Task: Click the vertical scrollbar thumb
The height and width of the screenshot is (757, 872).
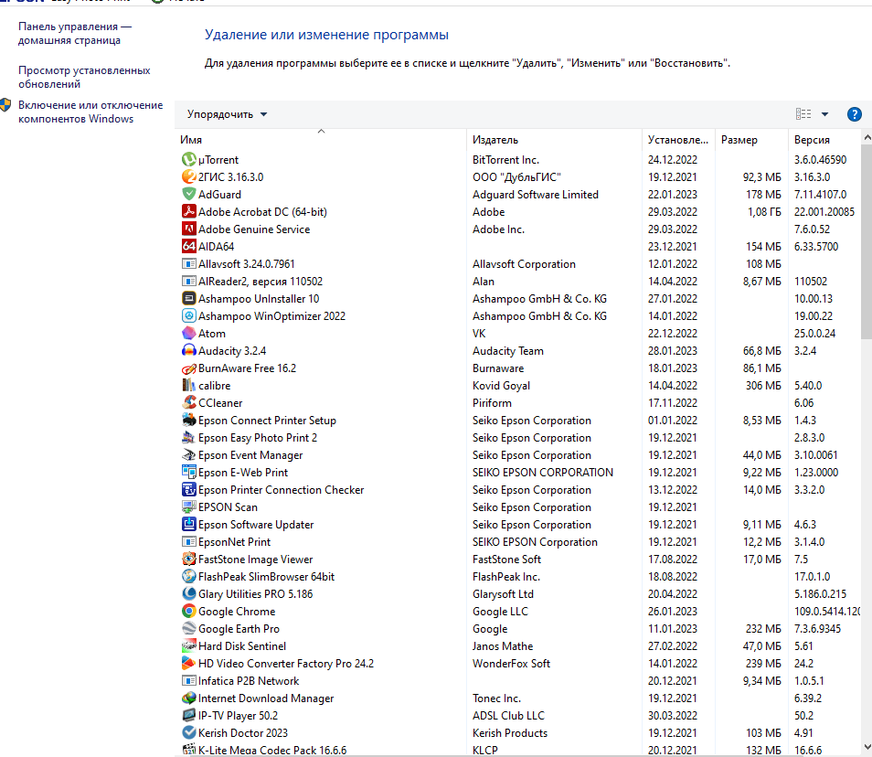Action: (x=867, y=241)
